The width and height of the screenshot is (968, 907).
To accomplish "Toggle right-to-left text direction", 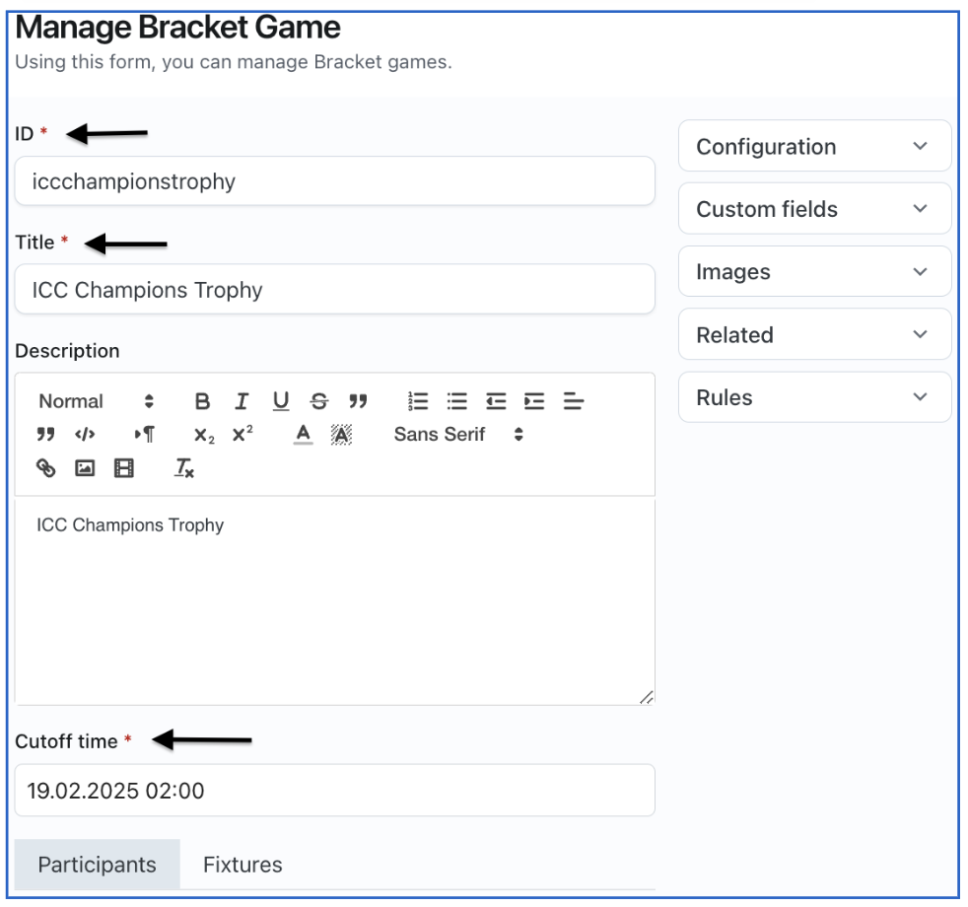I will tap(145, 435).
